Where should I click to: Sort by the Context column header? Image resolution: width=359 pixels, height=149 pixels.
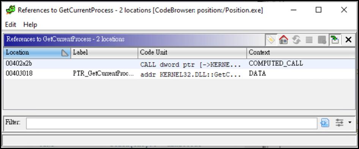click(x=301, y=53)
